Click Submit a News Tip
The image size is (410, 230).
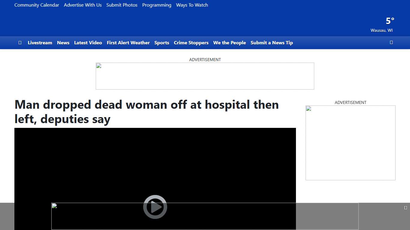[x=272, y=43]
